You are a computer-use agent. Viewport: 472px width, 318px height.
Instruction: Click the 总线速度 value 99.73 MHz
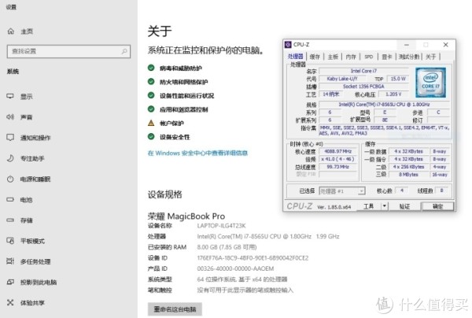click(x=337, y=167)
